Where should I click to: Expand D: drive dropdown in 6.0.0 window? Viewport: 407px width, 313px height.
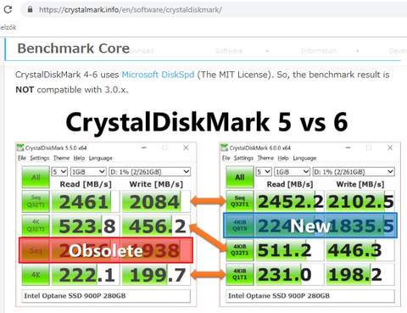[x=354, y=172]
